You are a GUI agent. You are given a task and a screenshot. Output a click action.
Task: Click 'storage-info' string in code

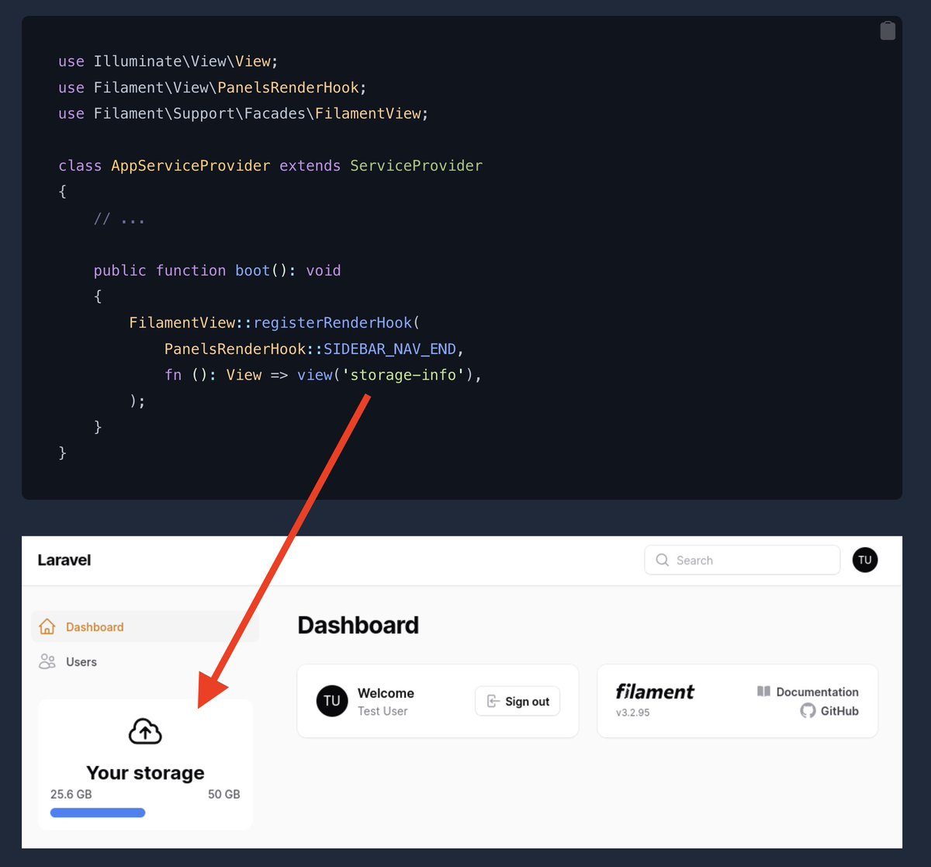pyautogui.click(x=403, y=375)
